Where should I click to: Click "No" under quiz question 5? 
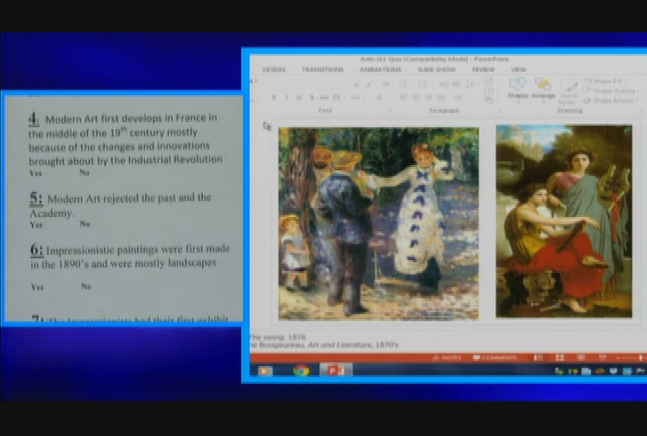click(85, 224)
